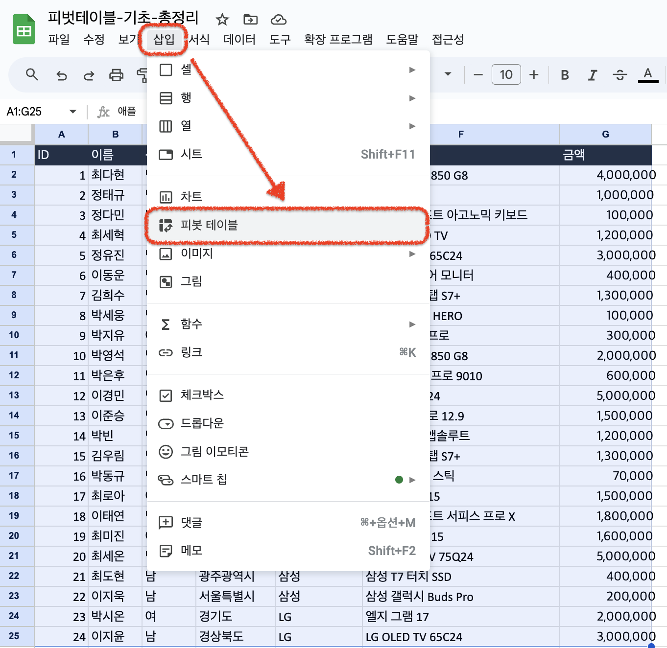Star this spreadsheet as favorite

[x=222, y=20]
